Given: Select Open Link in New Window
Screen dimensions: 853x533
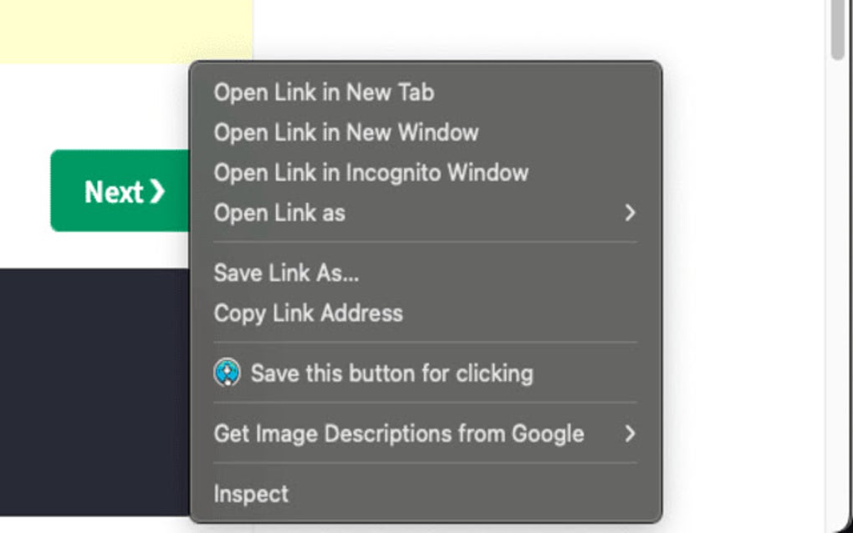Looking at the screenshot, I should tap(346, 132).
